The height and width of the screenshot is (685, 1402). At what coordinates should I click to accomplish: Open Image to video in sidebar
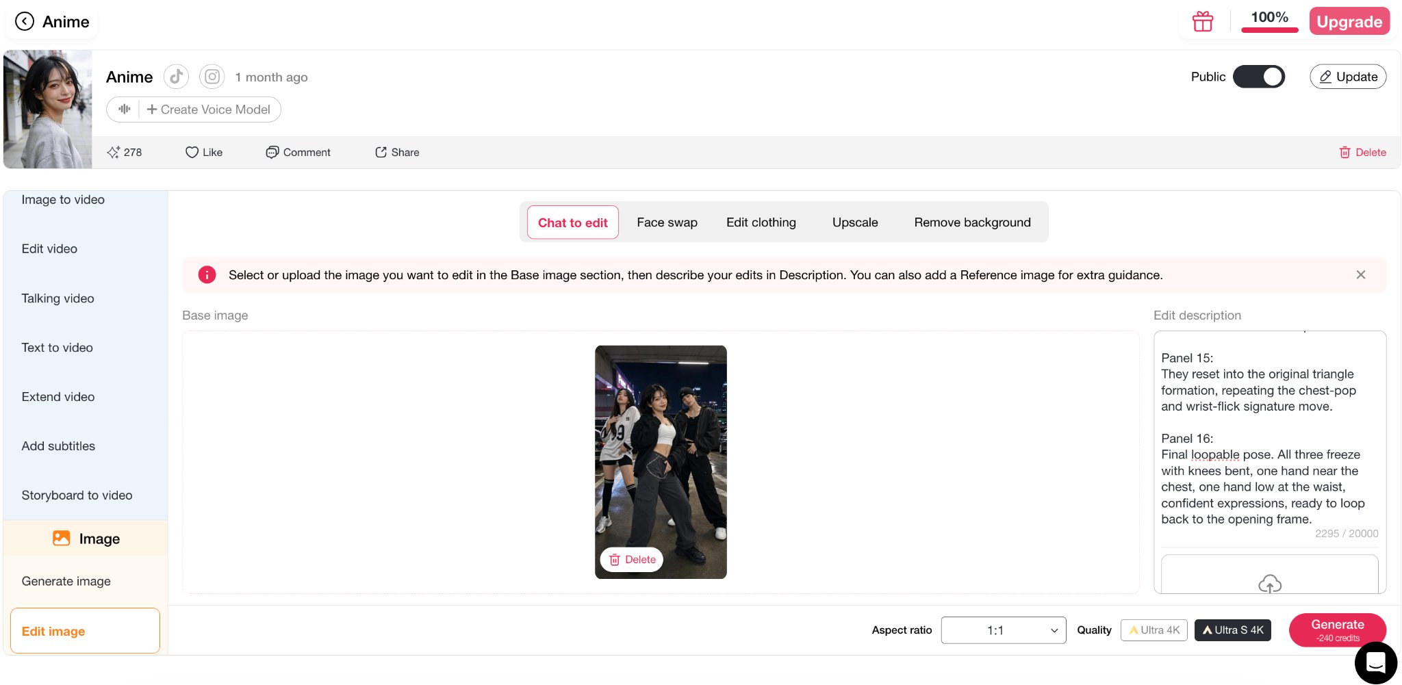pyautogui.click(x=63, y=200)
